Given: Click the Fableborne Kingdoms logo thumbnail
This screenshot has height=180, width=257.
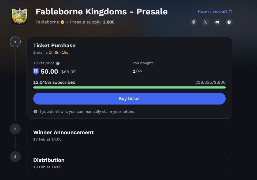Looking at the screenshot, I should 20,16.
